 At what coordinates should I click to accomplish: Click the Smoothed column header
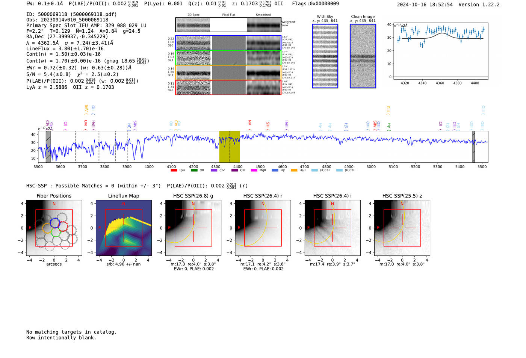click(263, 15)
